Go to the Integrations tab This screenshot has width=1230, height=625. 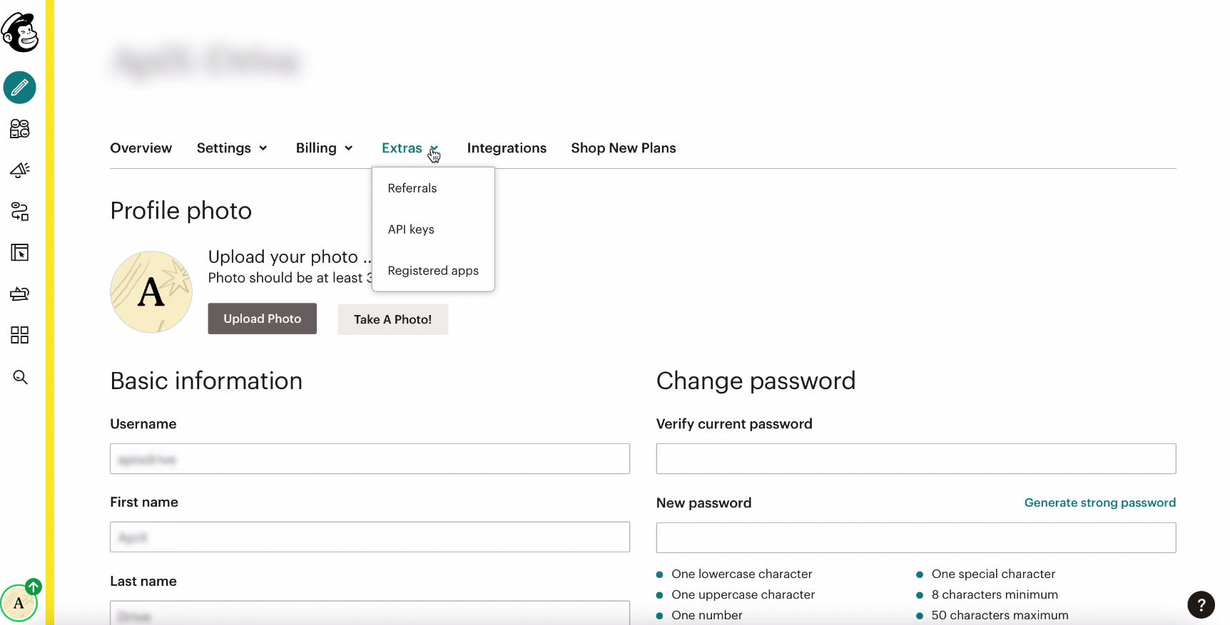coord(507,148)
